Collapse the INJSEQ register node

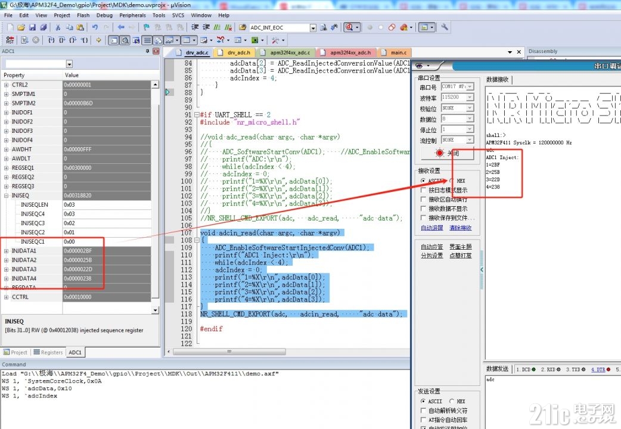coord(7,195)
